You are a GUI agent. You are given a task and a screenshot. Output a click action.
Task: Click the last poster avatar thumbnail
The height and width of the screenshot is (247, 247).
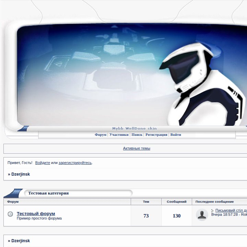[x=202, y=215]
